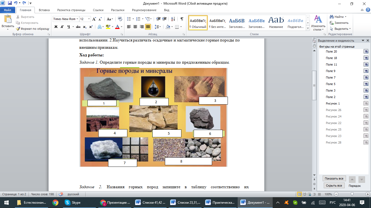Expand the underline style dropdown arrow
The height and width of the screenshot is (208, 371).
pyautogui.click(x=73, y=27)
